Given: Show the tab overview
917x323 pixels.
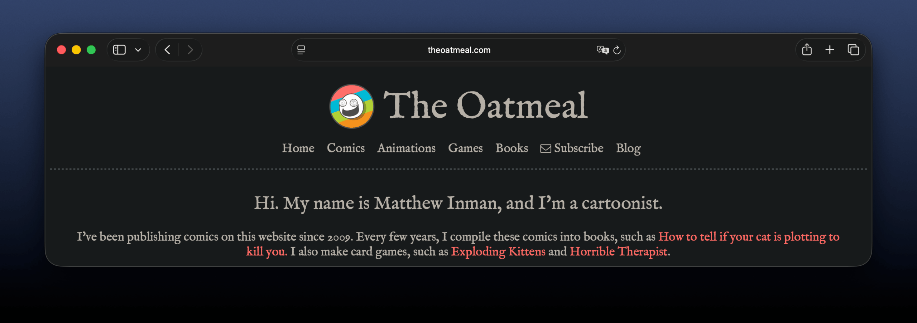Looking at the screenshot, I should point(853,50).
